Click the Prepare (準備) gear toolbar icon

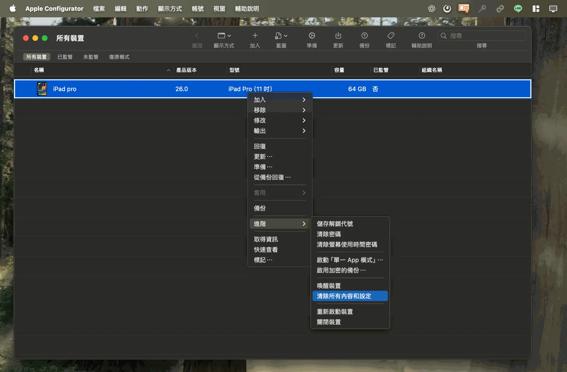click(312, 36)
